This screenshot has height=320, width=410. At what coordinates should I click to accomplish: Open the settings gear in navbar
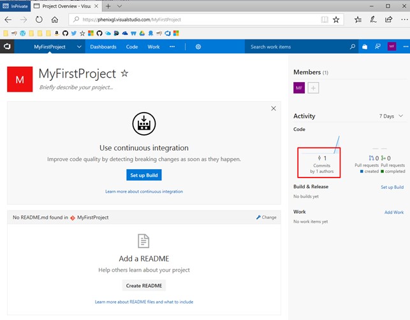(198, 46)
